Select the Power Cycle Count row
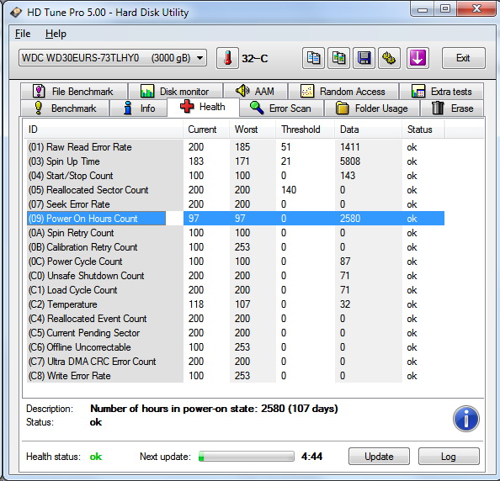Image resolution: width=500 pixels, height=481 pixels. [x=236, y=262]
